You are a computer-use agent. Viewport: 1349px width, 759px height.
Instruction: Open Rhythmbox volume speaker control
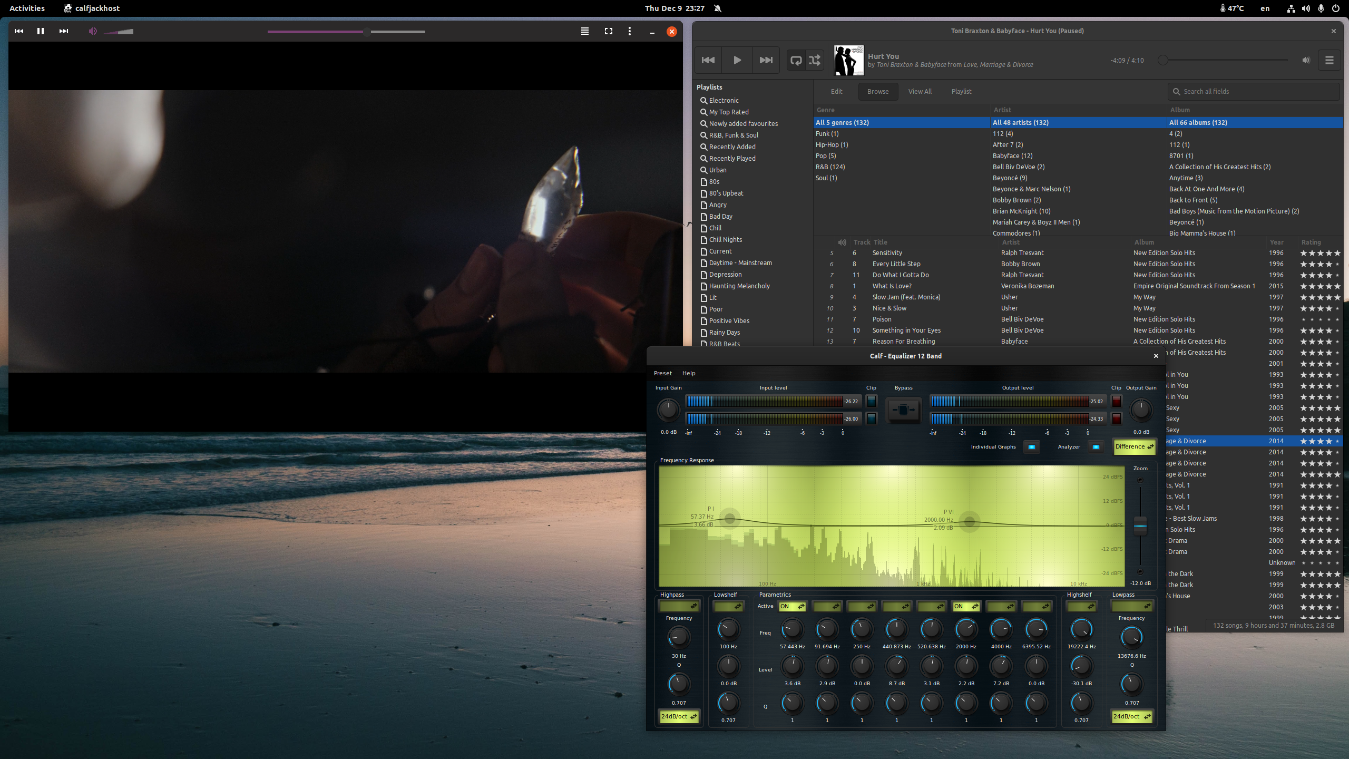(1306, 60)
